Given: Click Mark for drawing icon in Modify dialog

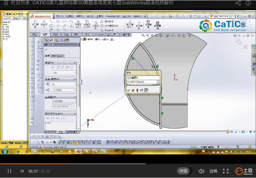Looking at the screenshot, I should click(x=146, y=90).
